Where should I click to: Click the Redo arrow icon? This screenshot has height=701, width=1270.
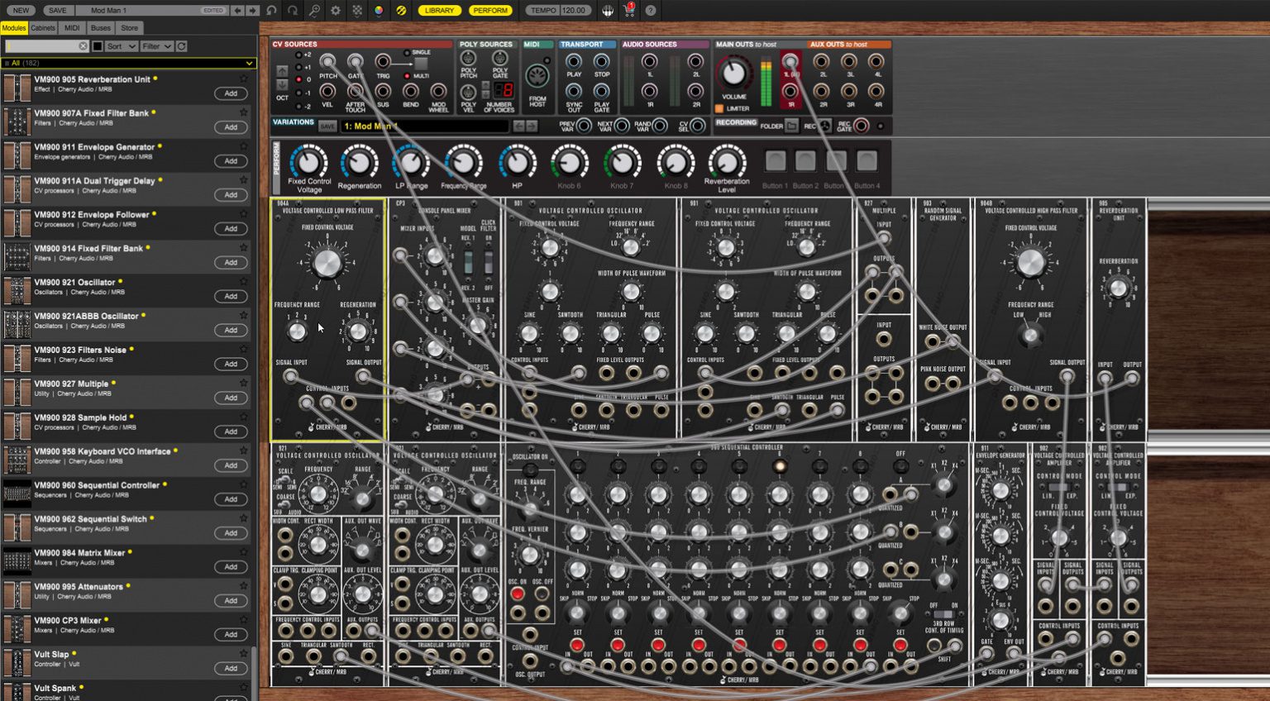click(291, 11)
